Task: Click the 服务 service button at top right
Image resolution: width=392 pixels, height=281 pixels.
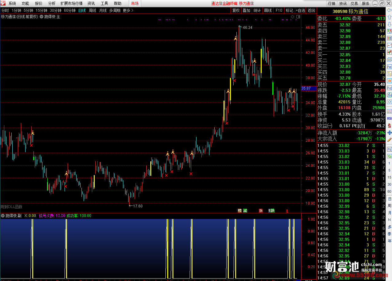Action: coord(366,3)
